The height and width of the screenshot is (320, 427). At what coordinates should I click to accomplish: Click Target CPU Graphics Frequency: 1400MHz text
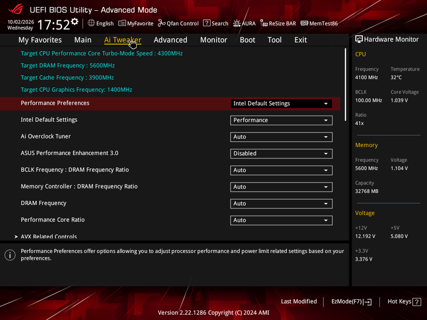click(x=76, y=90)
